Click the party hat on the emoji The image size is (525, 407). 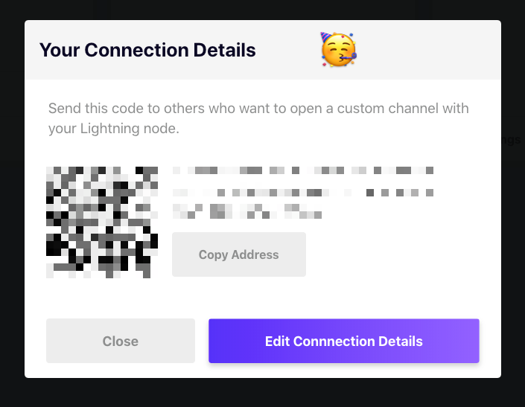coord(325,36)
